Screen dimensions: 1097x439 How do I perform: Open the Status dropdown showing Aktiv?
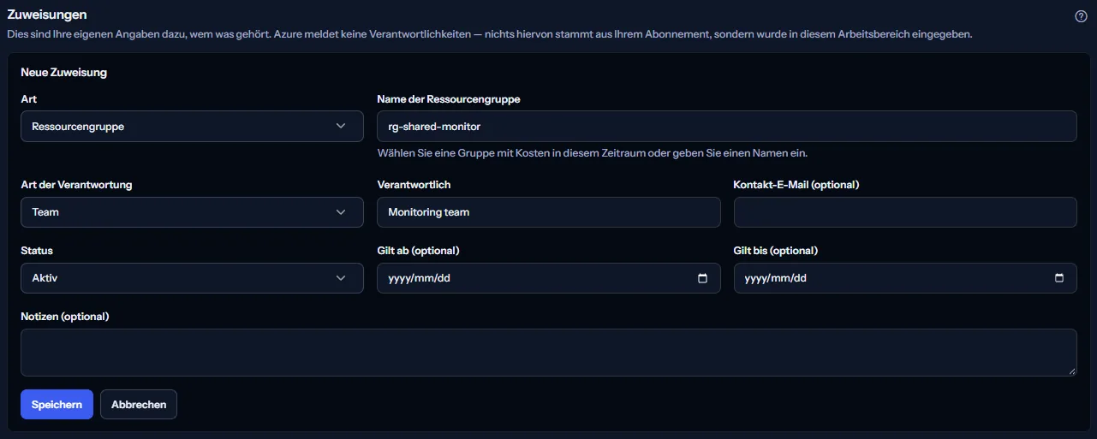tap(192, 278)
